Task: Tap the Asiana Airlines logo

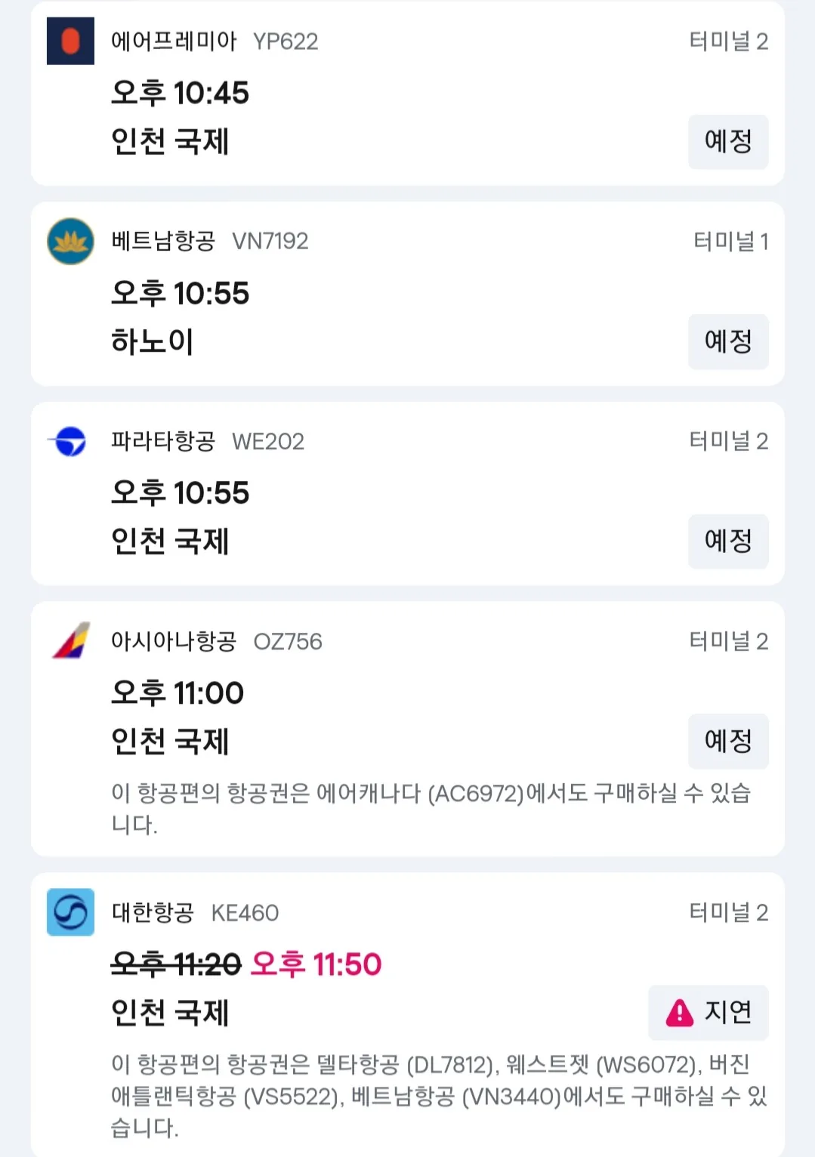Action: click(x=70, y=640)
